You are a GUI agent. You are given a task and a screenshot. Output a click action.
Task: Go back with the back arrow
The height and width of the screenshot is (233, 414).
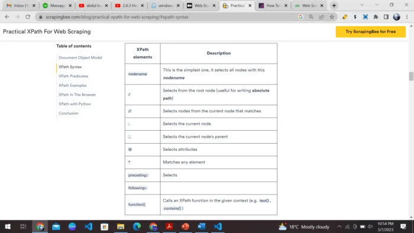[7, 17]
